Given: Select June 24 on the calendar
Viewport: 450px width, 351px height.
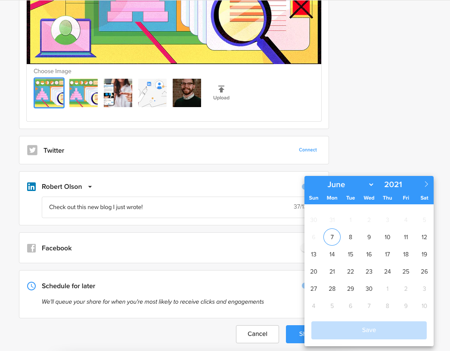Looking at the screenshot, I should tap(387, 271).
